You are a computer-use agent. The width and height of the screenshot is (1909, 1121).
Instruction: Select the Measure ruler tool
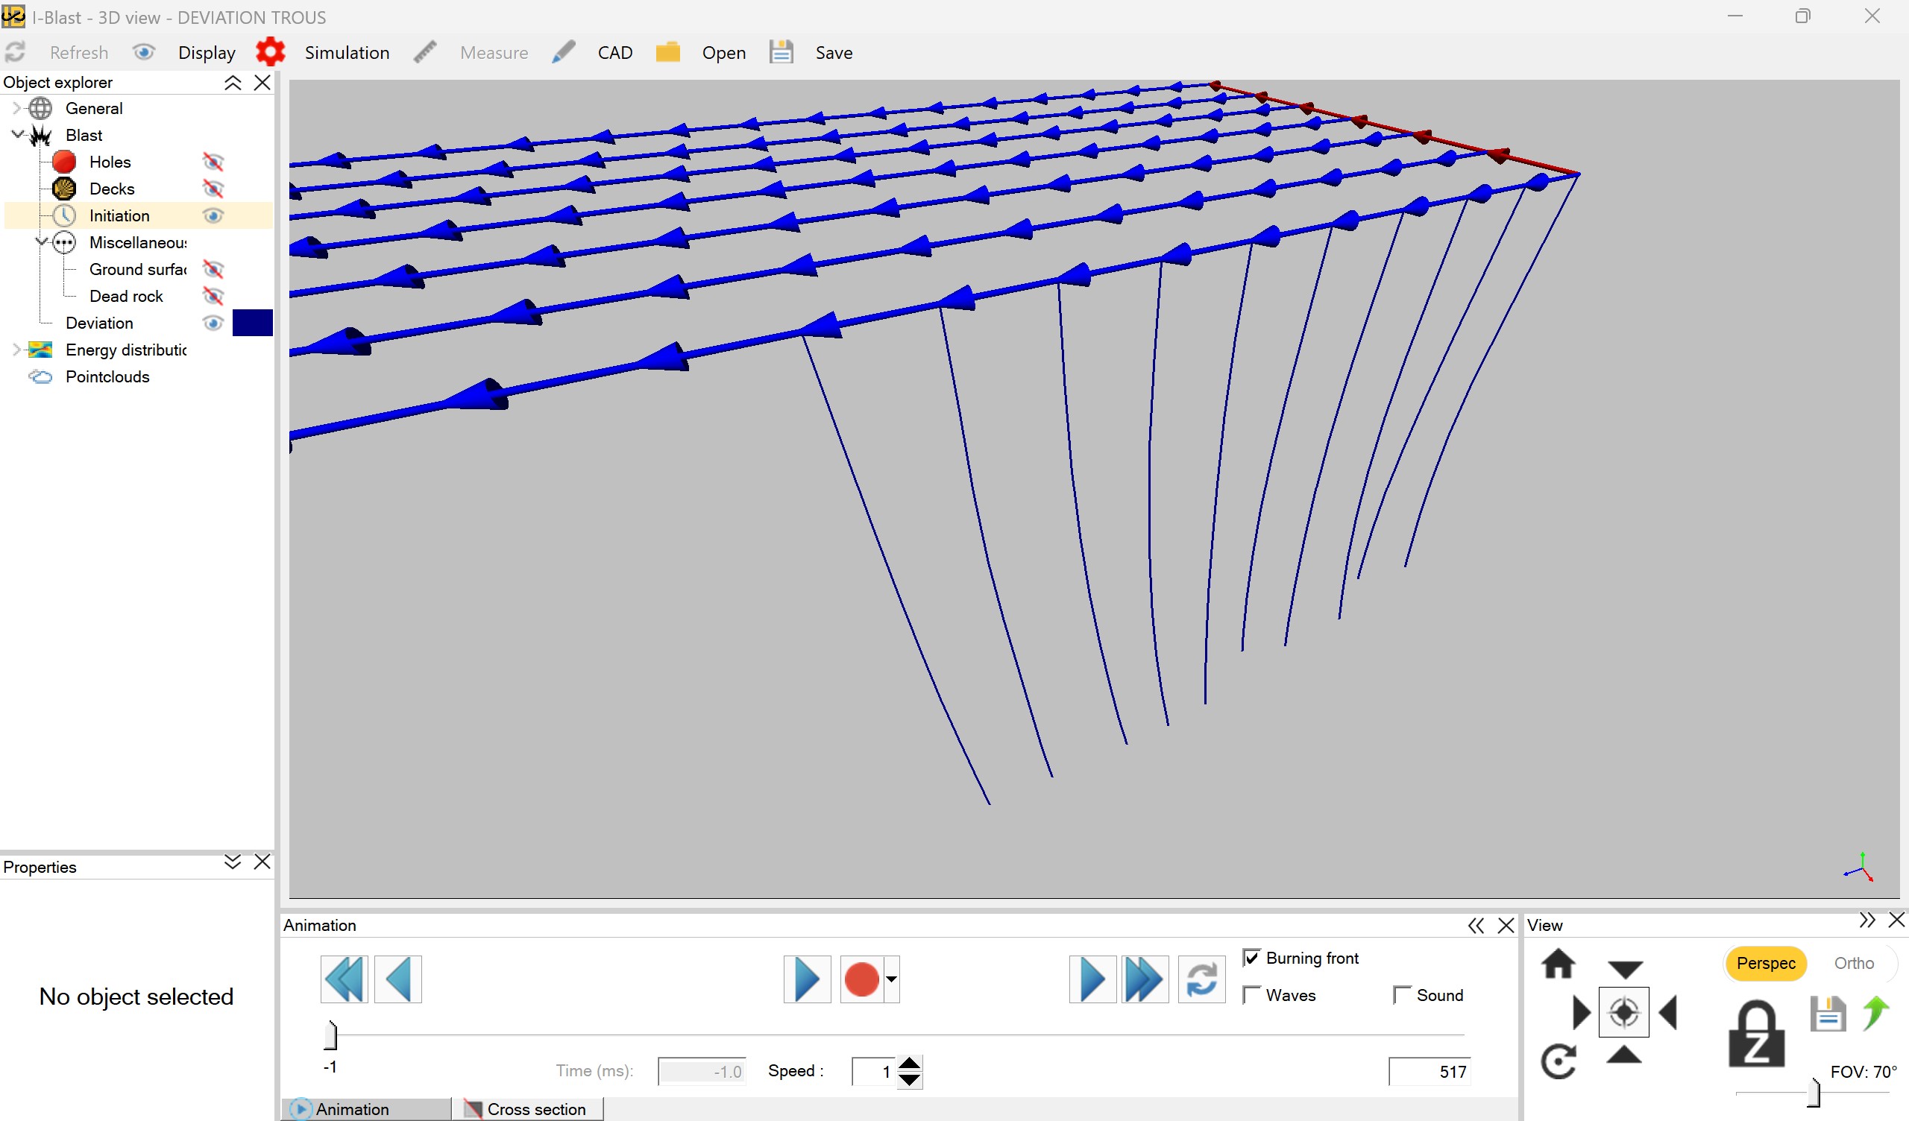point(425,51)
